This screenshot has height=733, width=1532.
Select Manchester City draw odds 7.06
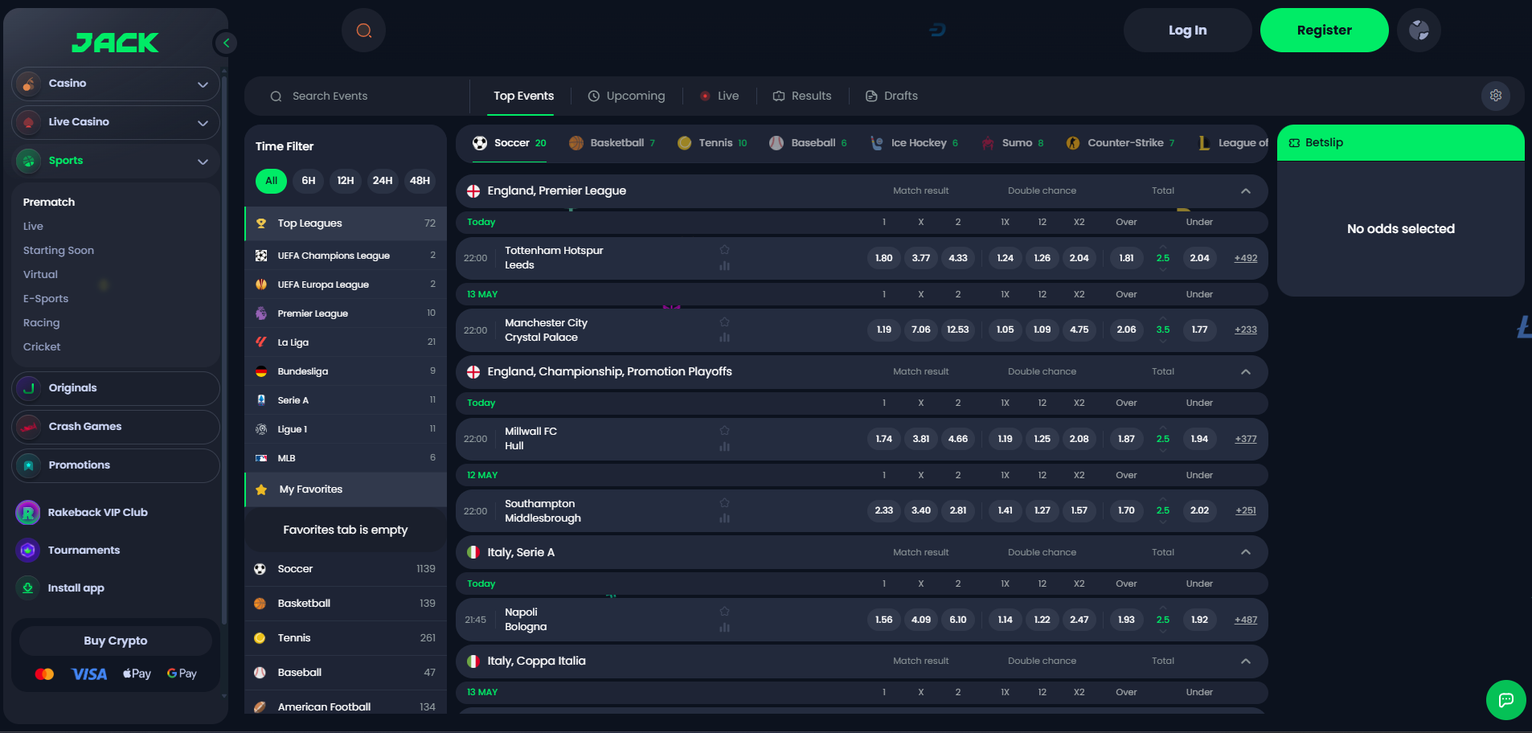pos(921,330)
